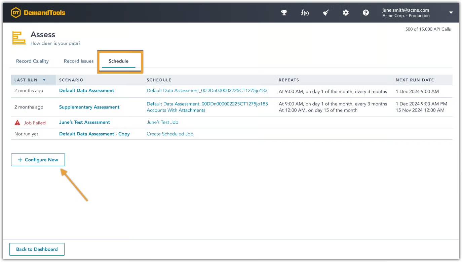Click the Assess module icon
Image resolution: width=462 pixels, height=262 pixels.
(19, 38)
